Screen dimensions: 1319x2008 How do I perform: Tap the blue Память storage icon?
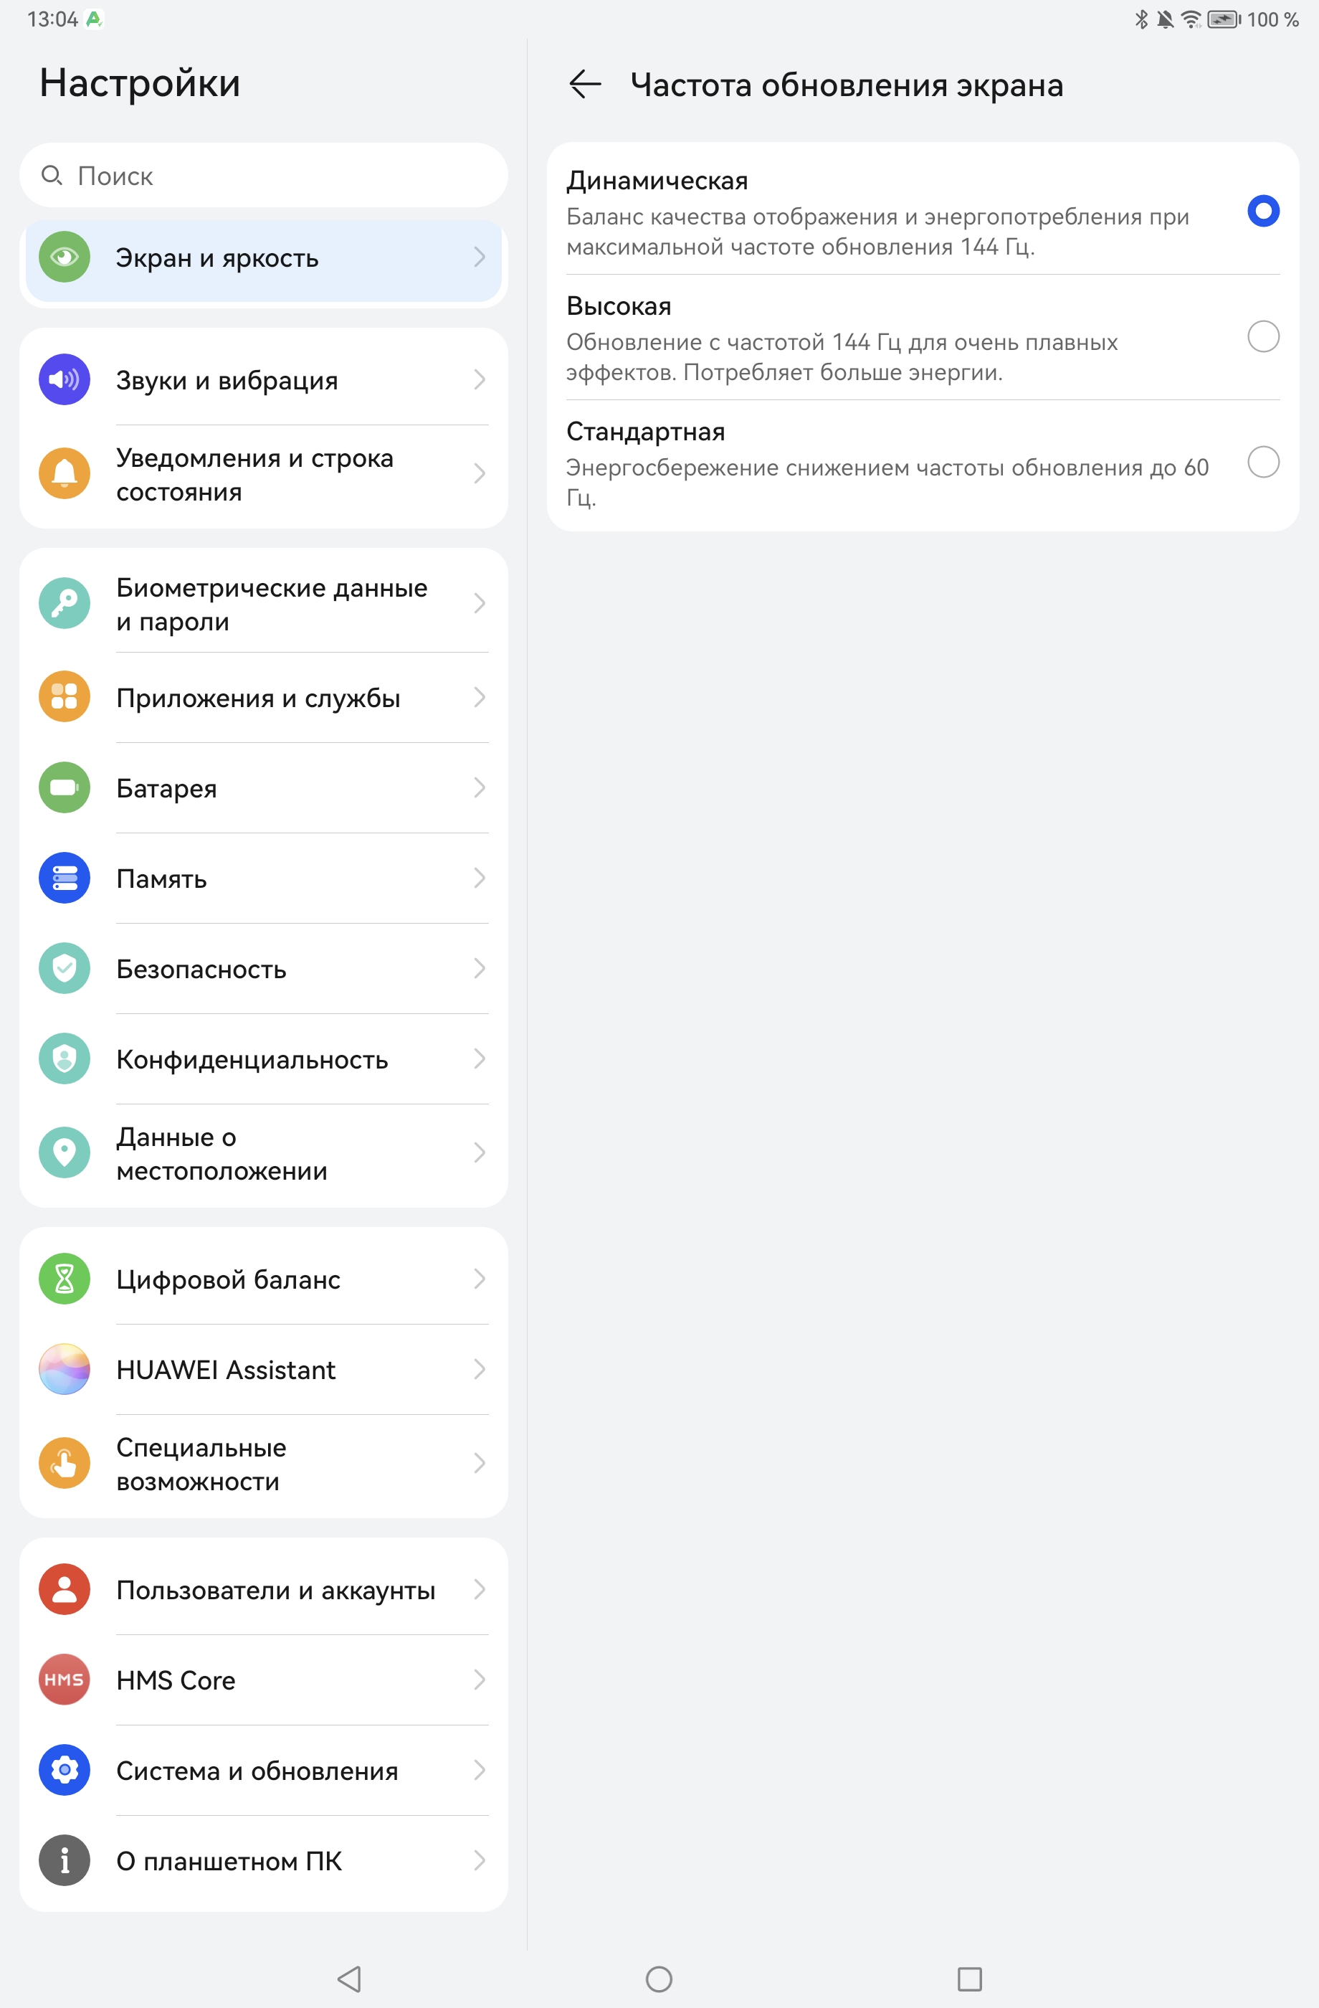[x=64, y=879]
